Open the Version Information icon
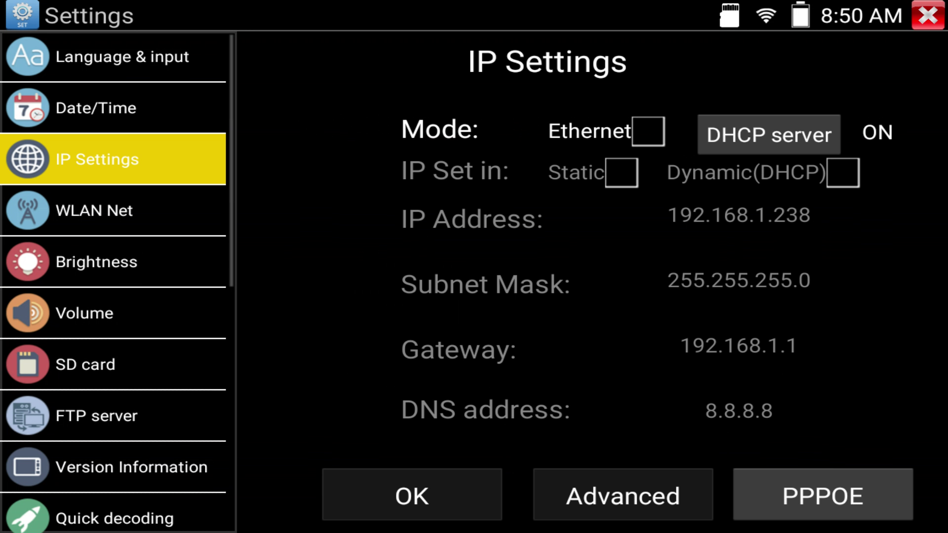The height and width of the screenshot is (533, 948). tap(28, 467)
